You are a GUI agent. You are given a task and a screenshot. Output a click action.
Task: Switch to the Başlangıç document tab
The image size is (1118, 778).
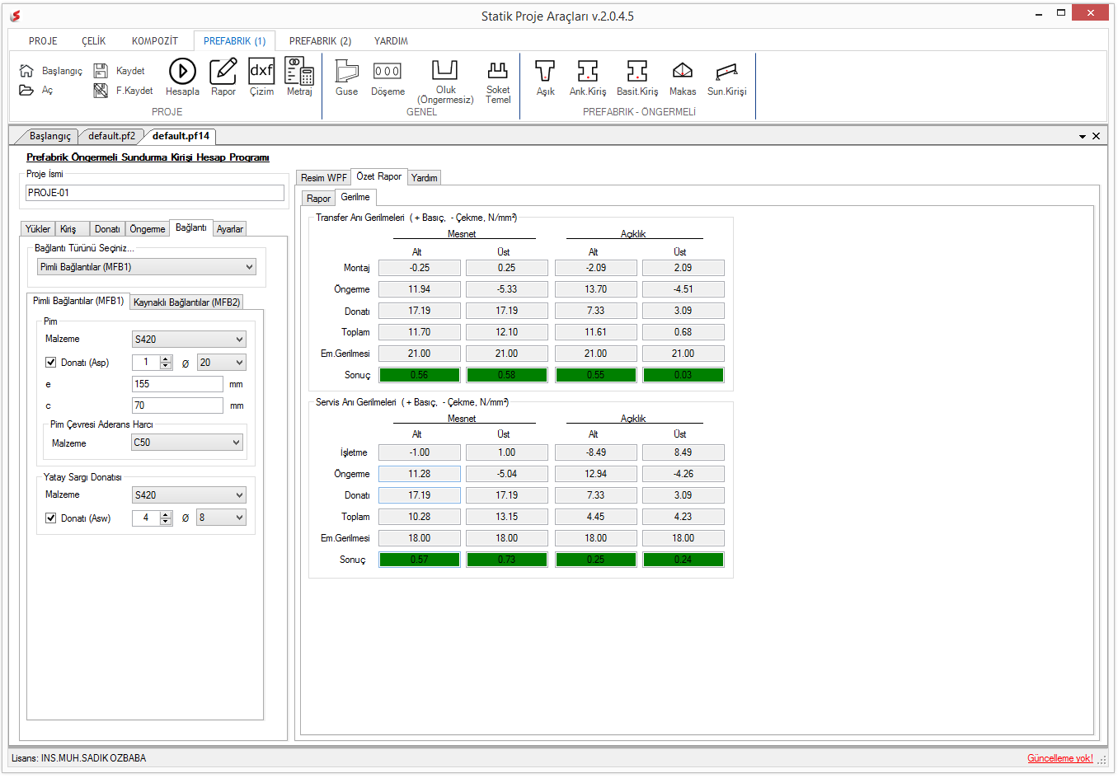50,136
